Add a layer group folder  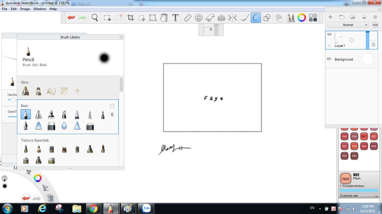[342, 17]
